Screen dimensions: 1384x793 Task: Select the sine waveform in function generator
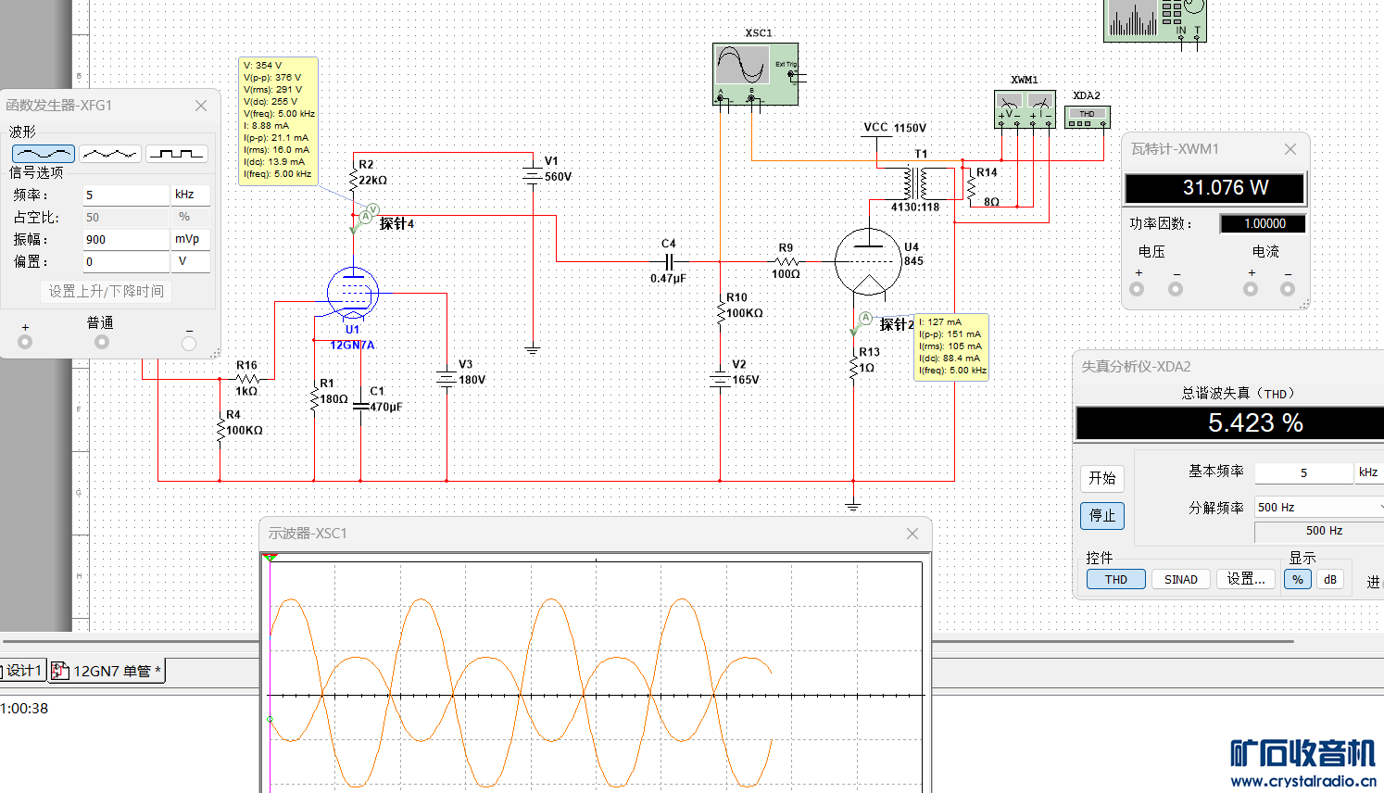pos(44,153)
